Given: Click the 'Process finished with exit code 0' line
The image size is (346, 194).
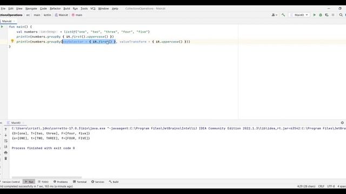Looking at the screenshot, I should point(43,148).
